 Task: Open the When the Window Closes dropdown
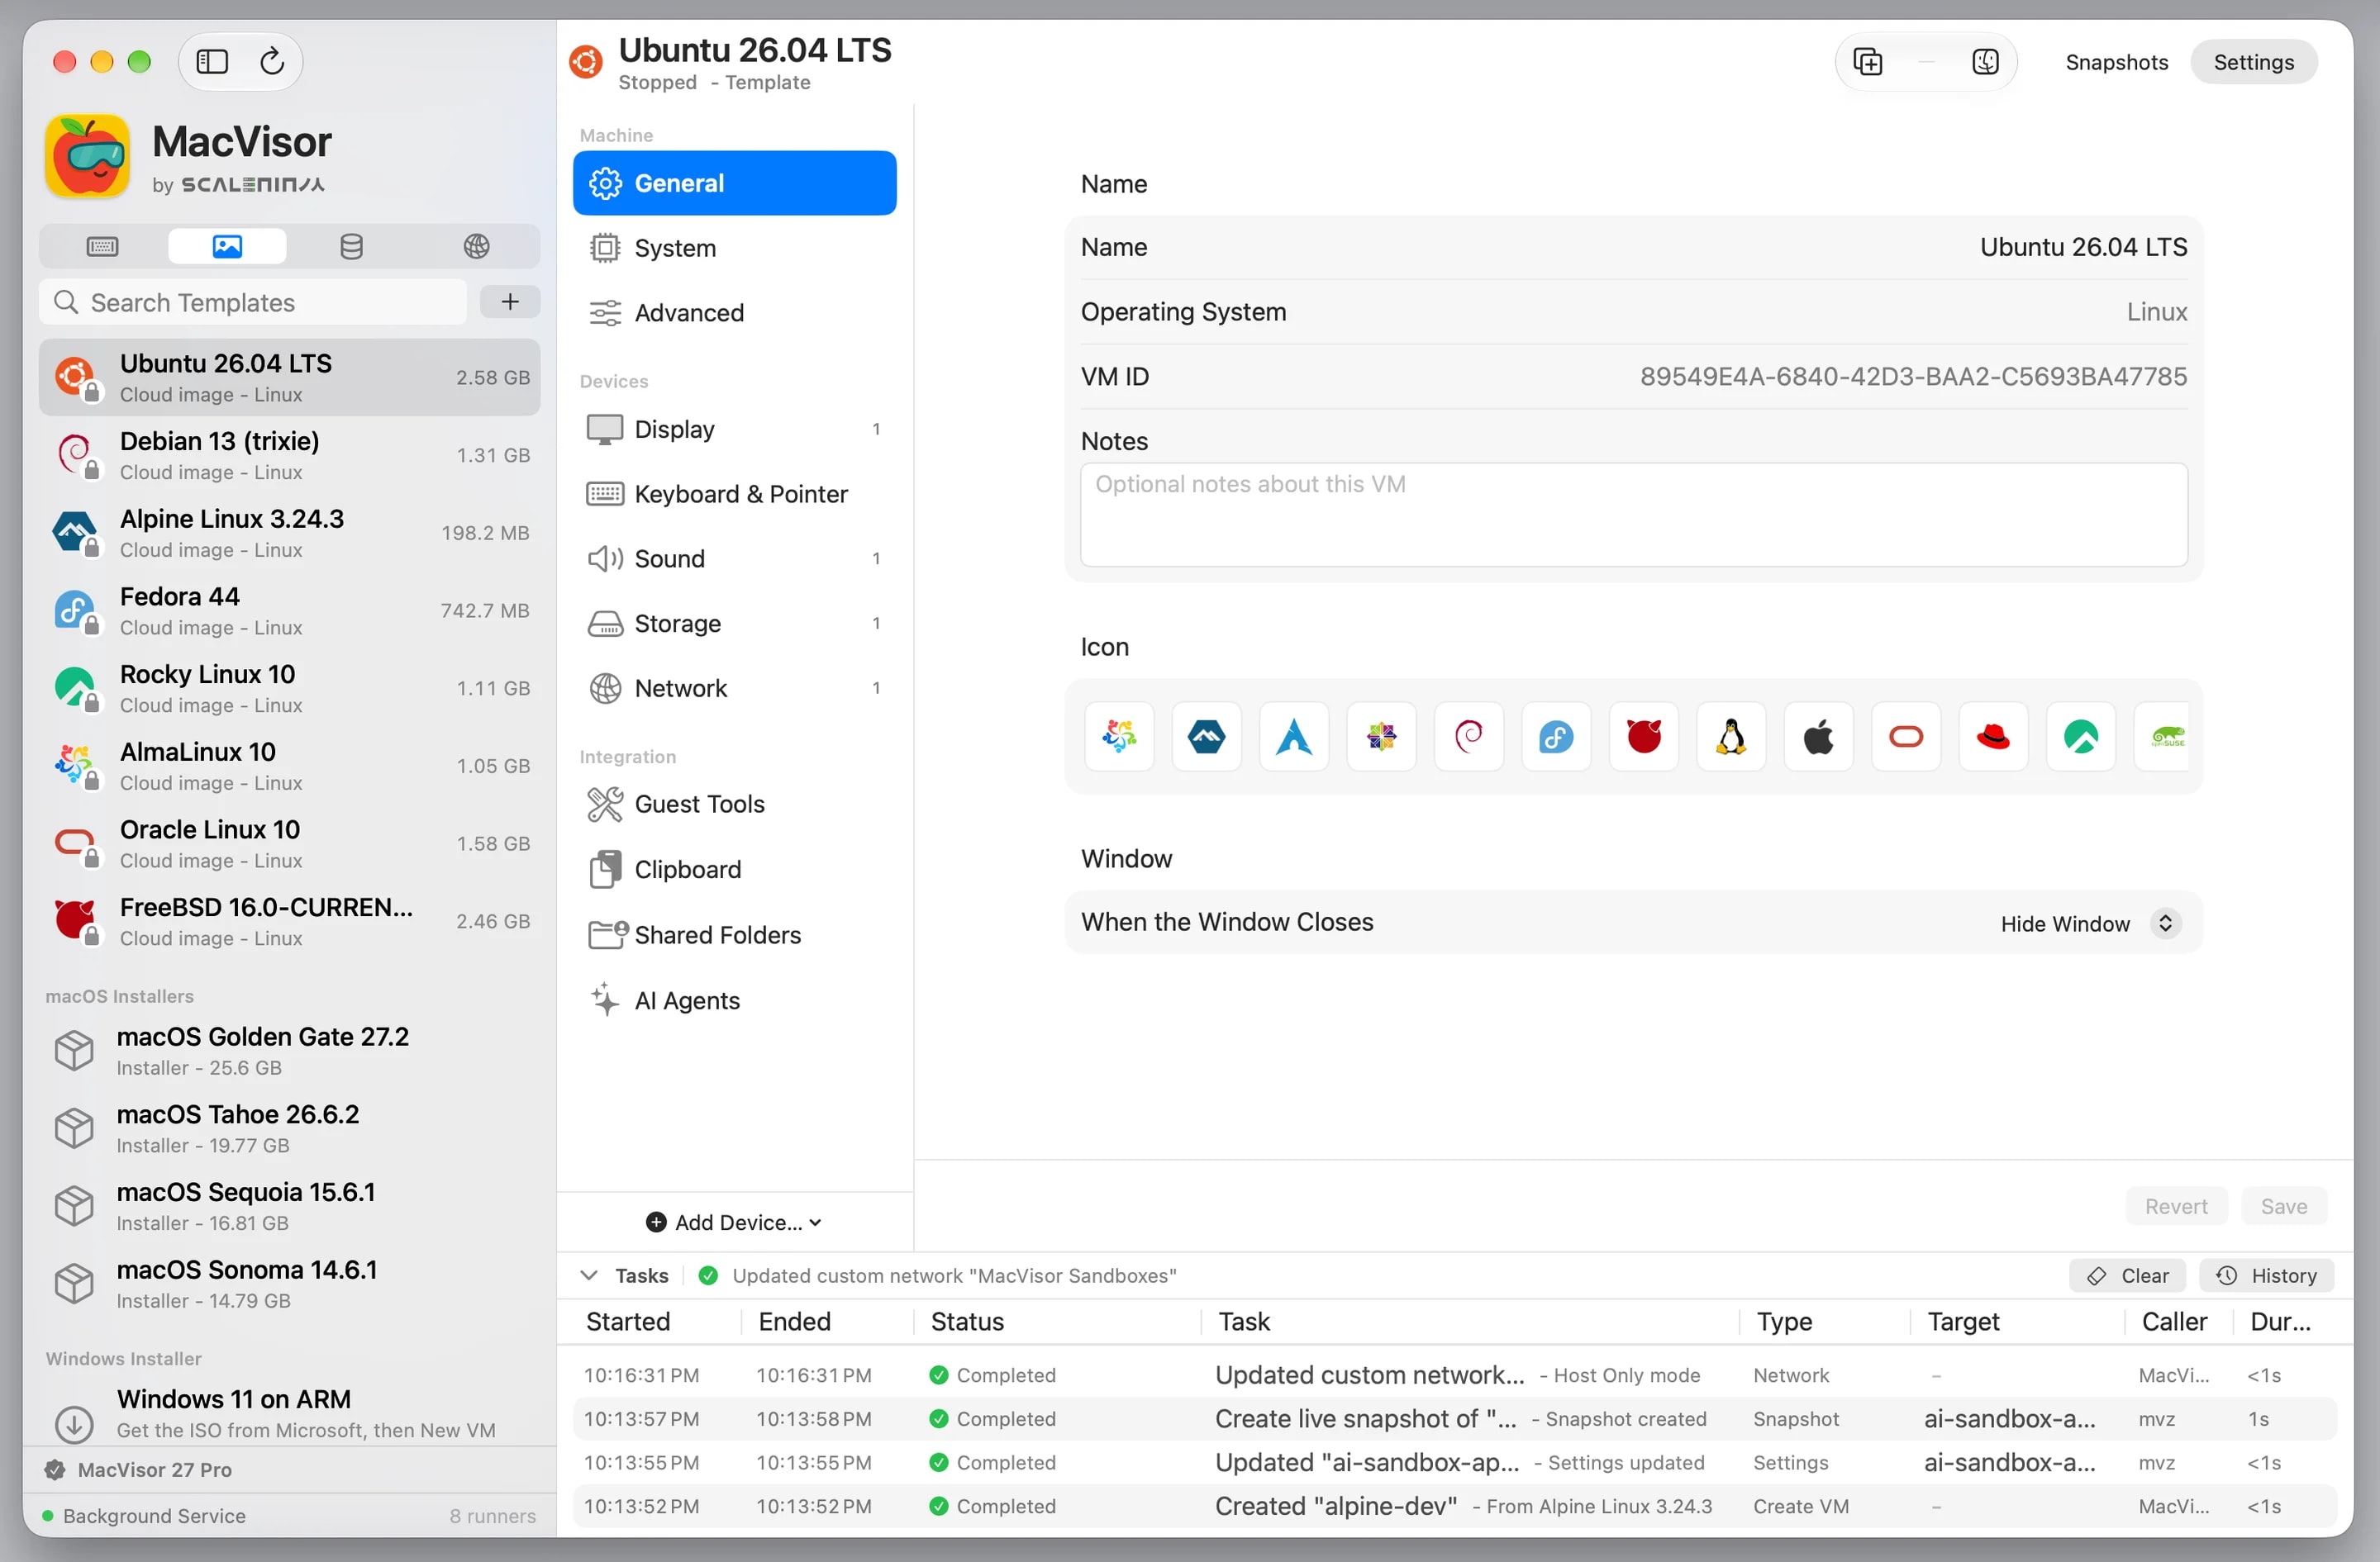point(2089,923)
